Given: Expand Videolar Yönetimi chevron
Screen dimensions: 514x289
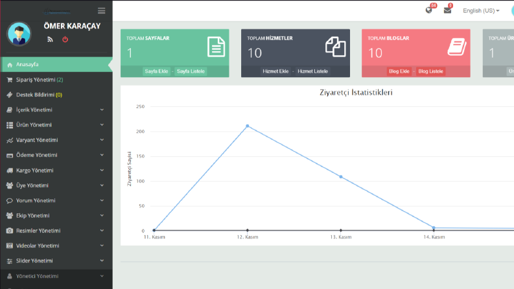Looking at the screenshot, I should [x=102, y=246].
